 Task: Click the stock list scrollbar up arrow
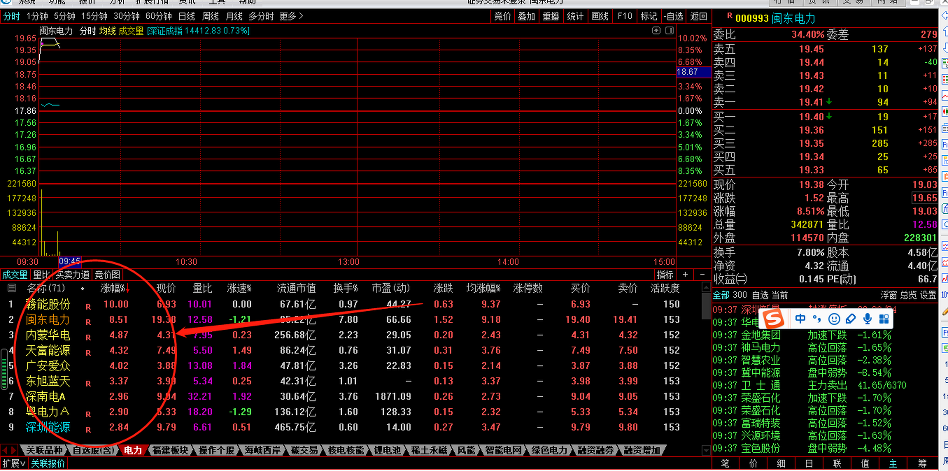706,287
